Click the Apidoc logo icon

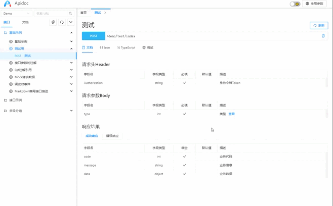click(8, 4)
